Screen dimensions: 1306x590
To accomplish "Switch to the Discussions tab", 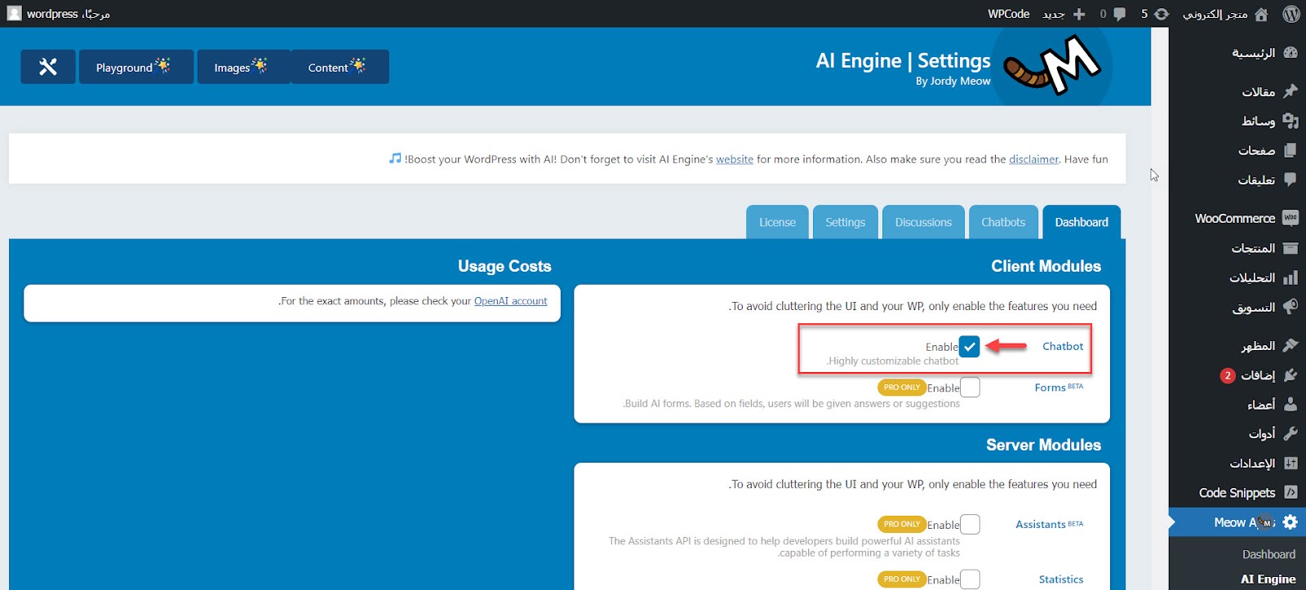I will pos(923,222).
